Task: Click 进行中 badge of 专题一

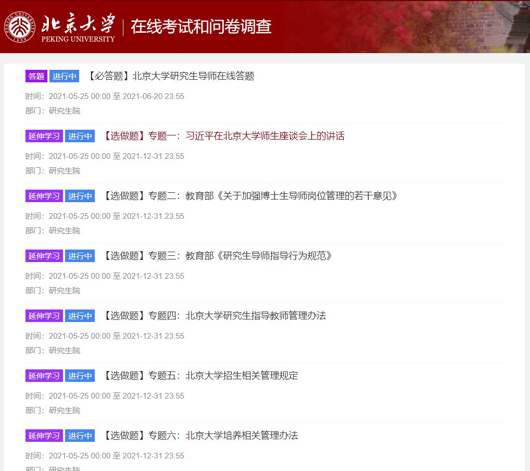Action: coord(80,136)
